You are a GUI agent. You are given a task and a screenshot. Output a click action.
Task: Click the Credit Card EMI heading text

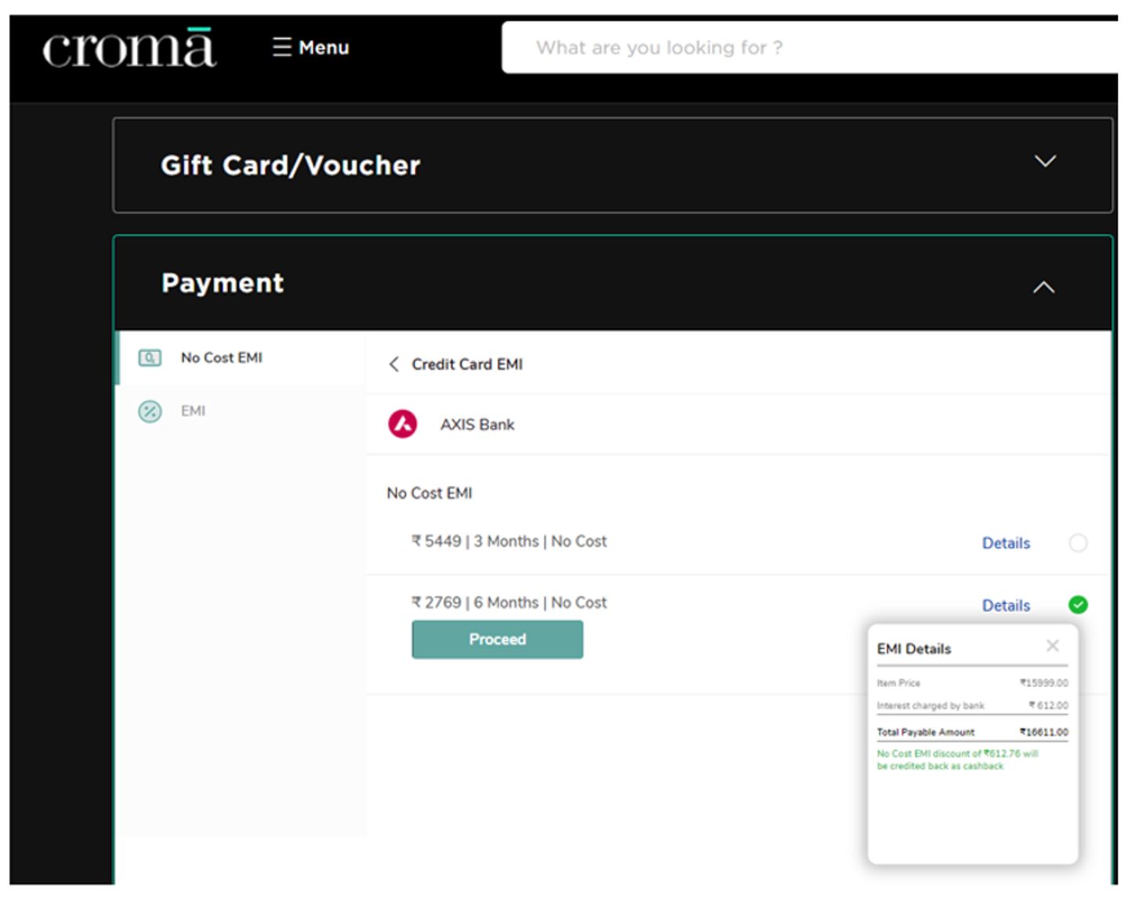467,364
